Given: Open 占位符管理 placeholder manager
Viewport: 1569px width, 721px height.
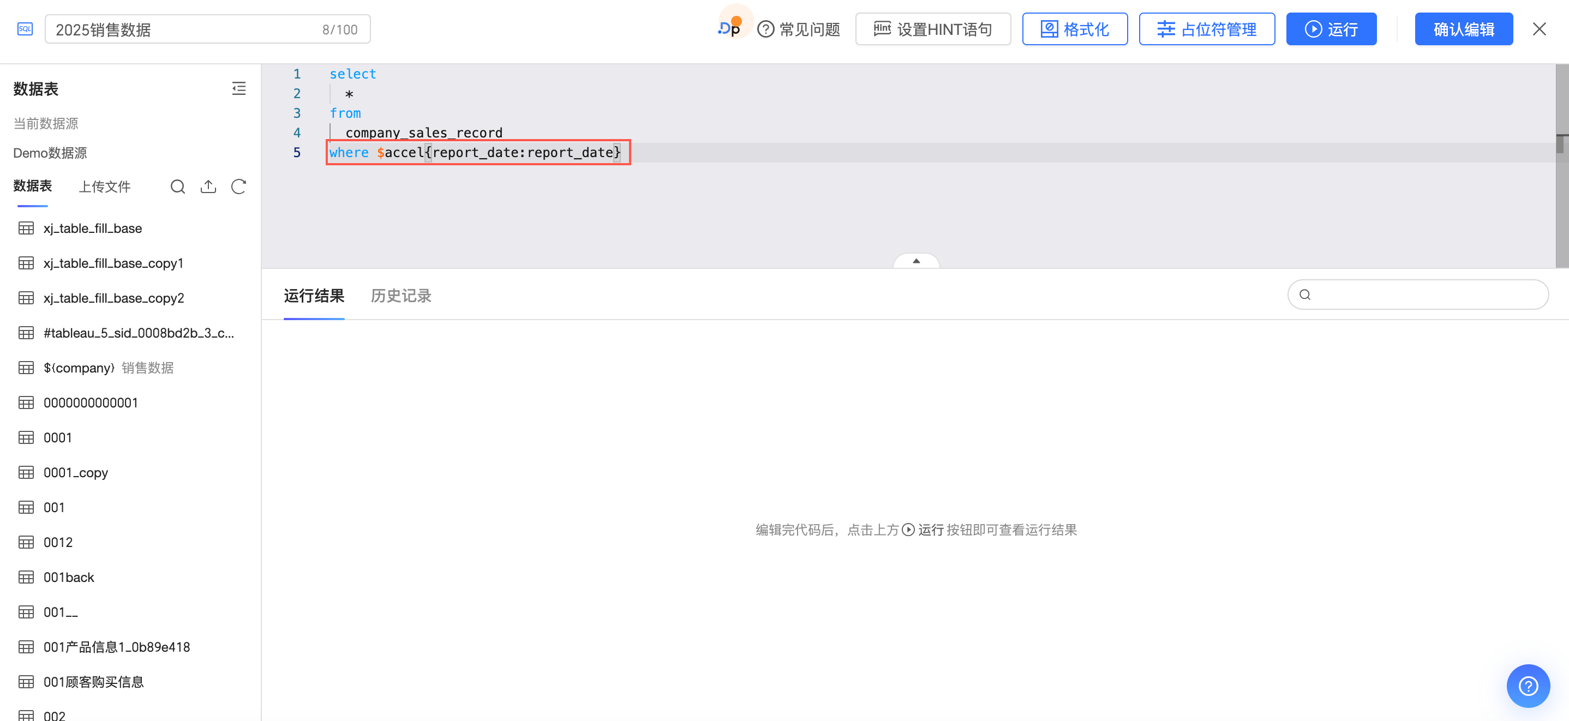Looking at the screenshot, I should 1207,29.
